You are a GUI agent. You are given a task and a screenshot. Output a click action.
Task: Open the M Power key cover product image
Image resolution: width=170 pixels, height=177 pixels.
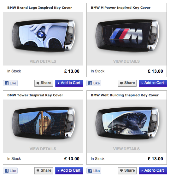pyautogui.click(x=127, y=36)
